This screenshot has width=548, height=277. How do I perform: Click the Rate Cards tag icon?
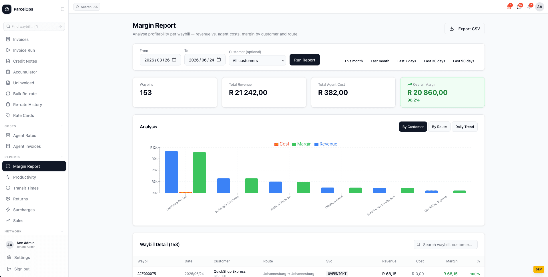pos(8,115)
